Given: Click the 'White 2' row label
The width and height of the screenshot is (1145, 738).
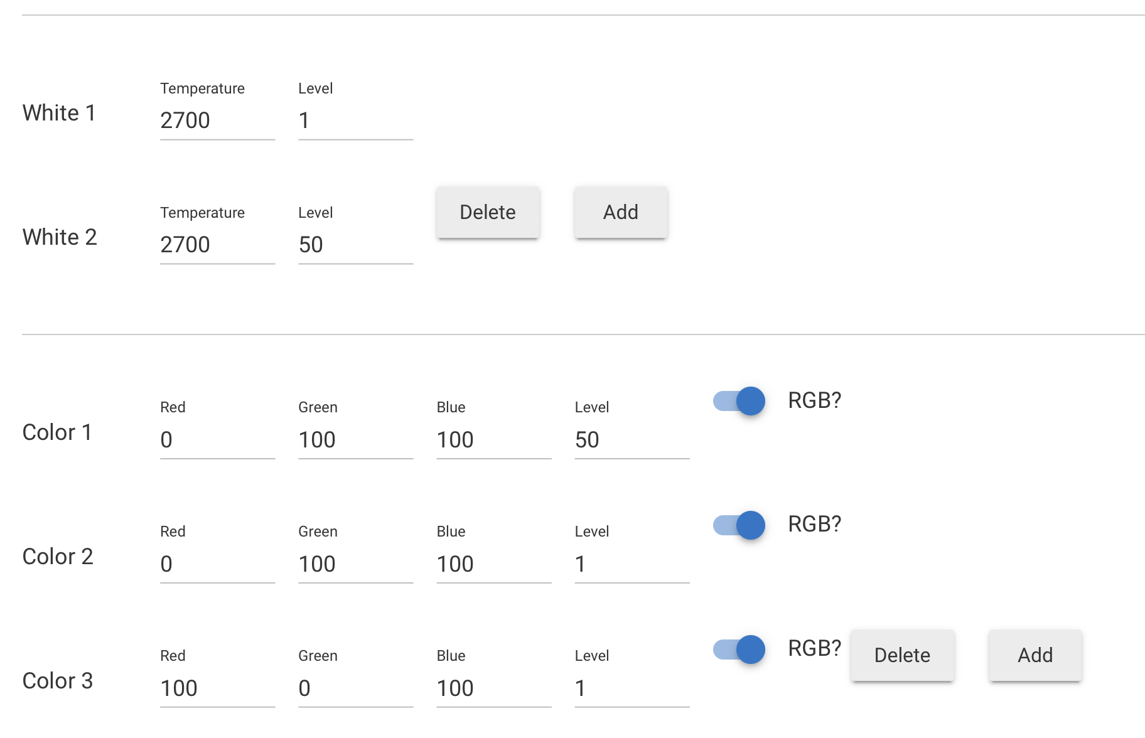Looking at the screenshot, I should point(60,237).
